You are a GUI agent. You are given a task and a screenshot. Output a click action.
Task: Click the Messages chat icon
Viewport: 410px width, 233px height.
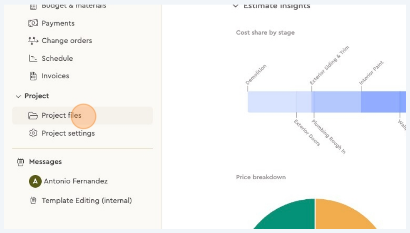pos(20,162)
